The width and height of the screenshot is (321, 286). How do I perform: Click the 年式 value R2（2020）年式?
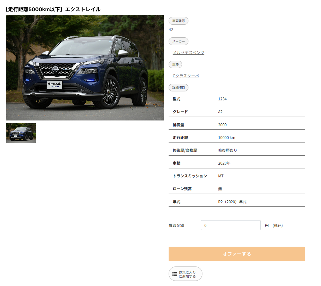[232, 202]
